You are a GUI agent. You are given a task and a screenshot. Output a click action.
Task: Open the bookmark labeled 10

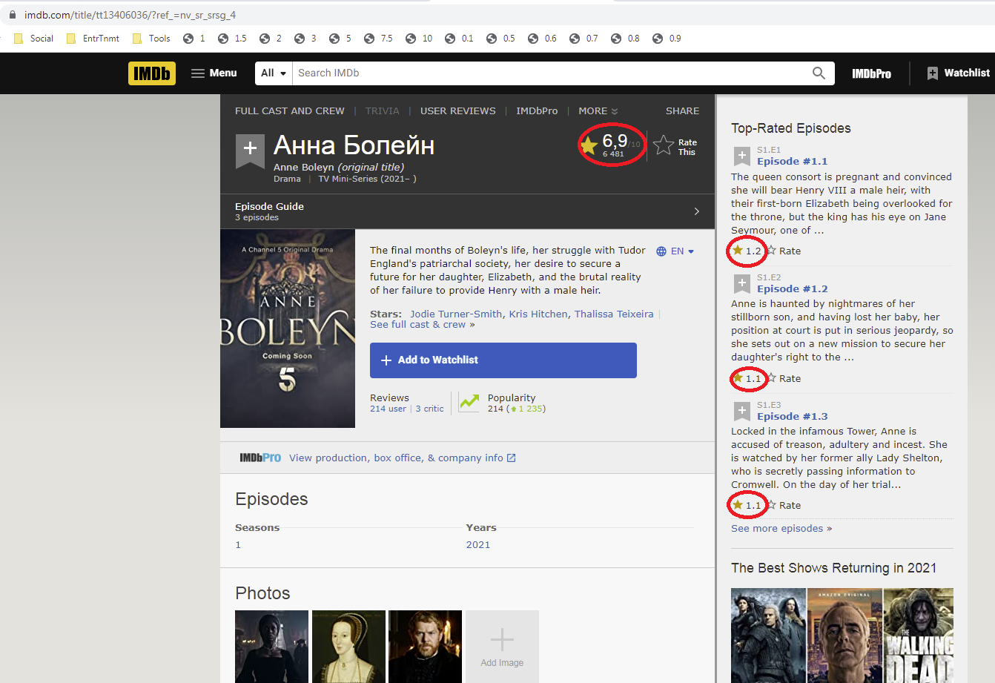419,39
